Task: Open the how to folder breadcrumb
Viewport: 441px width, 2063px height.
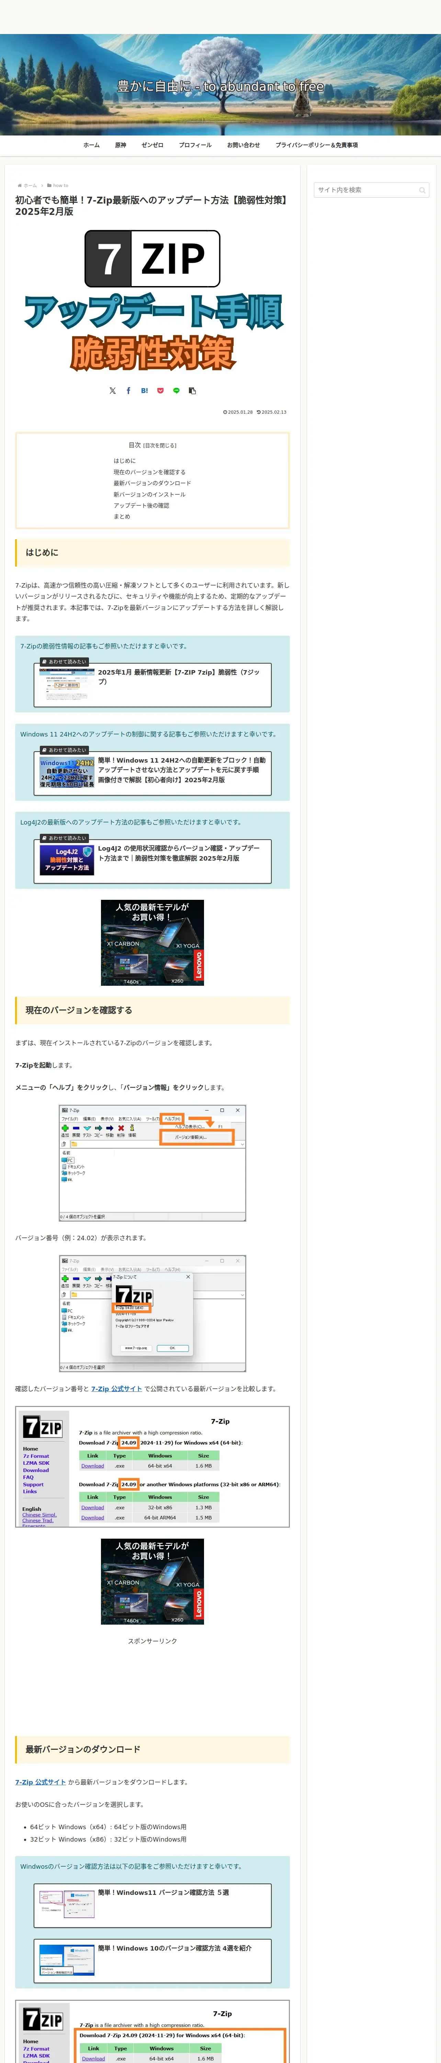Action: tap(58, 185)
